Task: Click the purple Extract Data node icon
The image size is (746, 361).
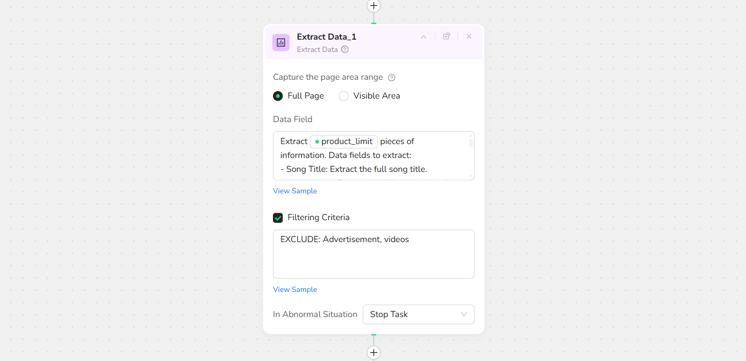Action: 281,42
